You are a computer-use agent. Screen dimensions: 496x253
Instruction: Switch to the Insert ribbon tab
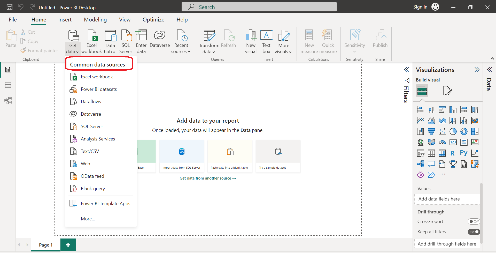pyautogui.click(x=65, y=20)
